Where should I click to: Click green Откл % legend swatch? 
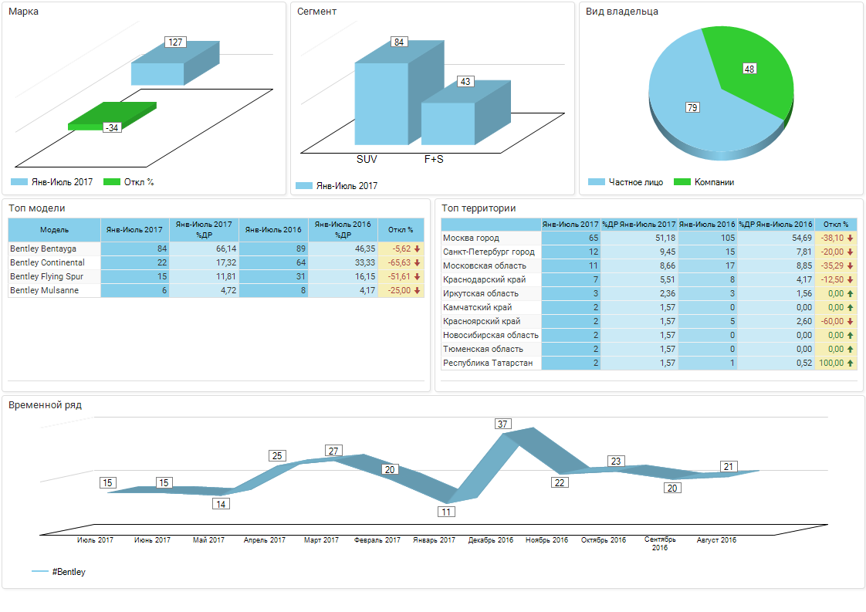[112, 181]
